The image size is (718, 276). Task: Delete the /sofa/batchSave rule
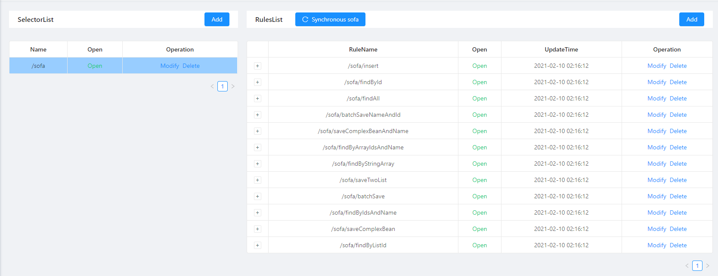click(678, 196)
